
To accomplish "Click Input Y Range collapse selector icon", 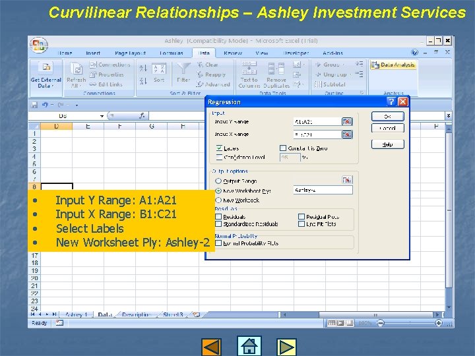I will click(347, 122).
